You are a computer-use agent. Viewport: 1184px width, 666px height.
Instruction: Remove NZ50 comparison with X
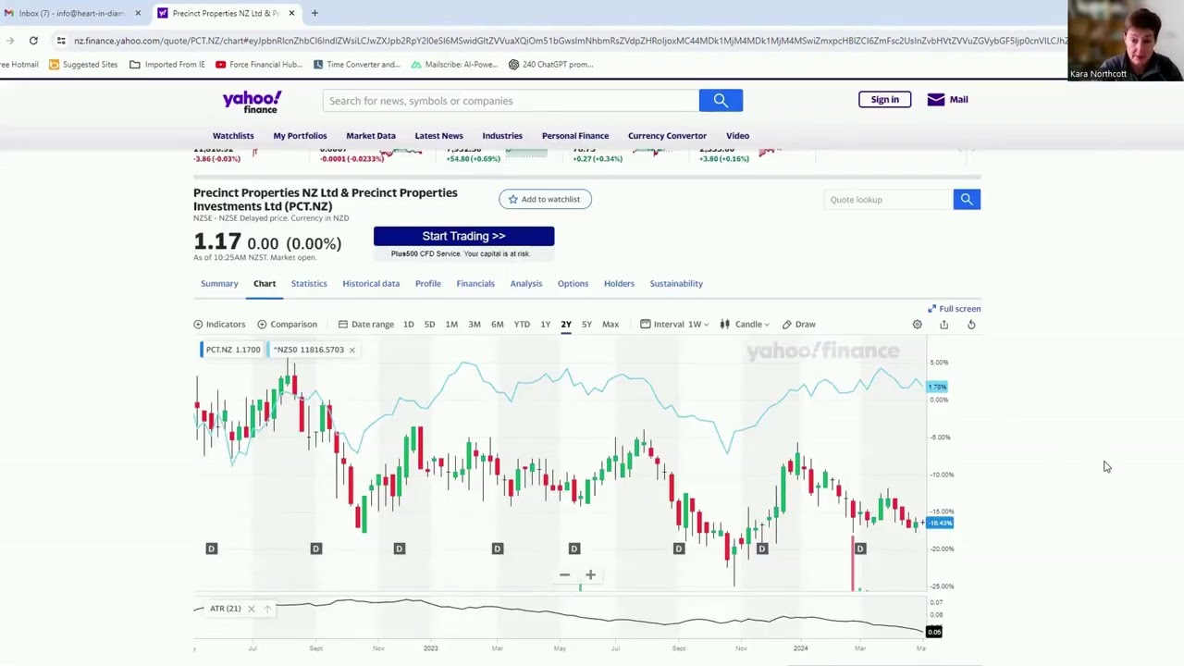click(351, 350)
